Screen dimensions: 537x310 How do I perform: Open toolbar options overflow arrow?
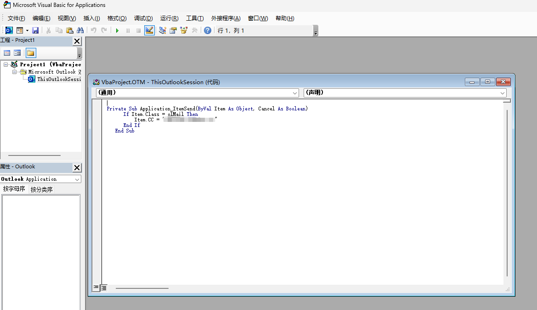(x=316, y=30)
